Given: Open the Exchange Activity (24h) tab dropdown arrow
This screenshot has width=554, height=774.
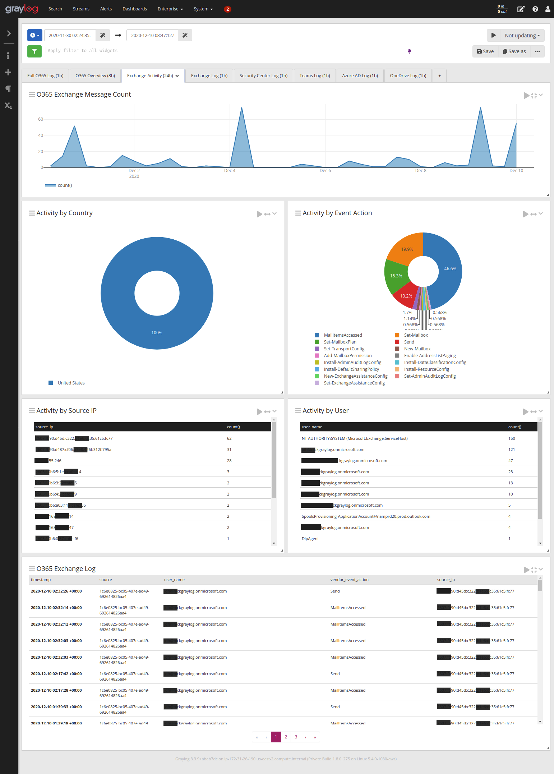Looking at the screenshot, I should tap(177, 76).
